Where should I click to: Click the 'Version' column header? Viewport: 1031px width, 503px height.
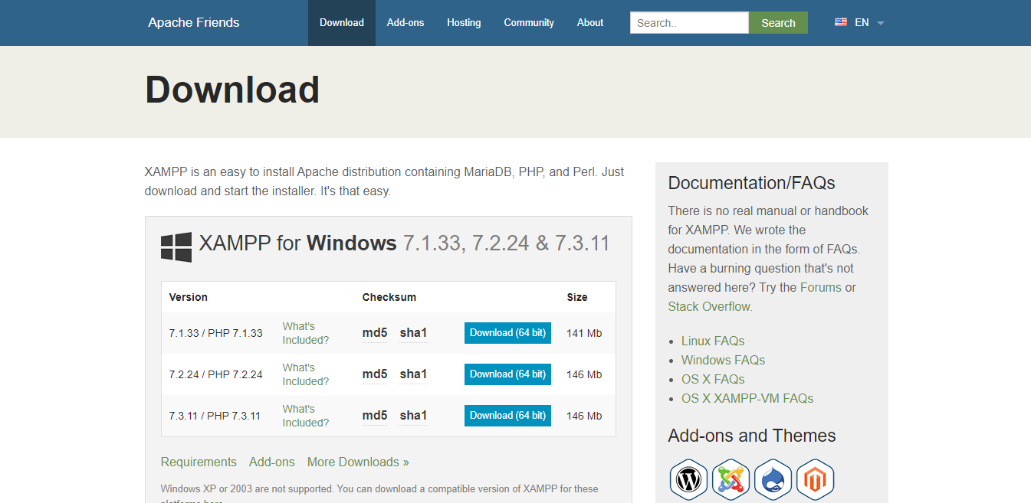[189, 297]
